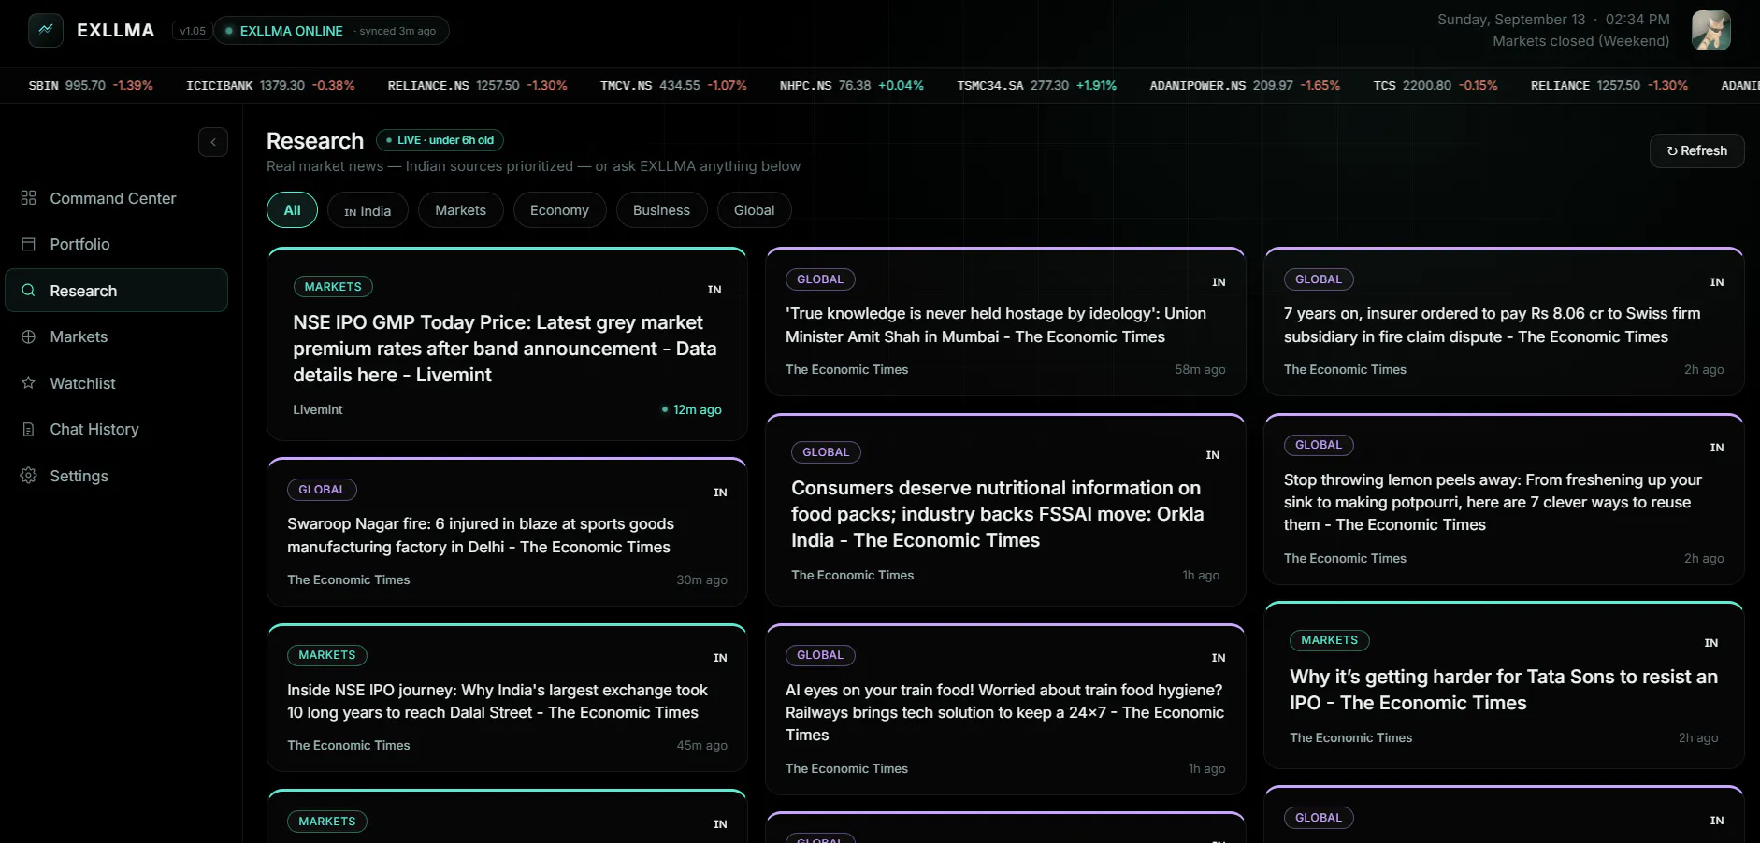This screenshot has height=843, width=1760.
Task: Open the insurer Rs 8.06 cr article
Action: [1504, 321]
